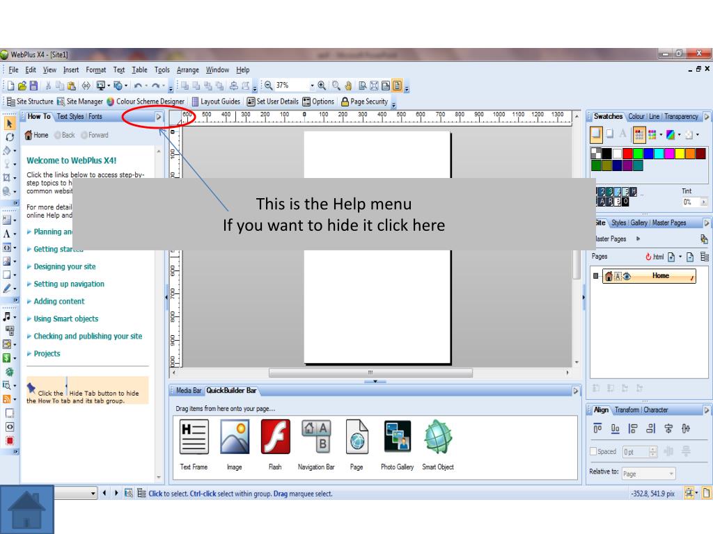Image resolution: width=713 pixels, height=534 pixels.
Task: Switch to the Gallery tab
Action: pyautogui.click(x=639, y=223)
